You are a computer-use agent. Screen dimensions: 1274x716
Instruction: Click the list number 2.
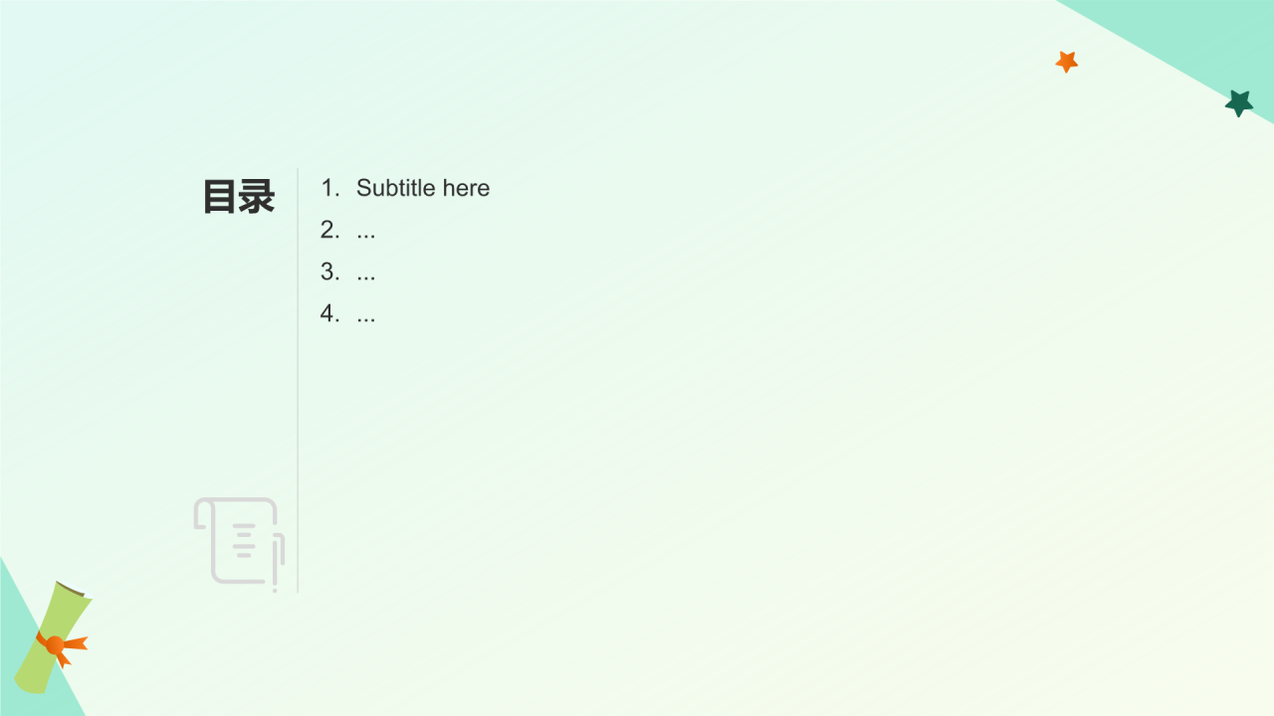[x=330, y=230]
